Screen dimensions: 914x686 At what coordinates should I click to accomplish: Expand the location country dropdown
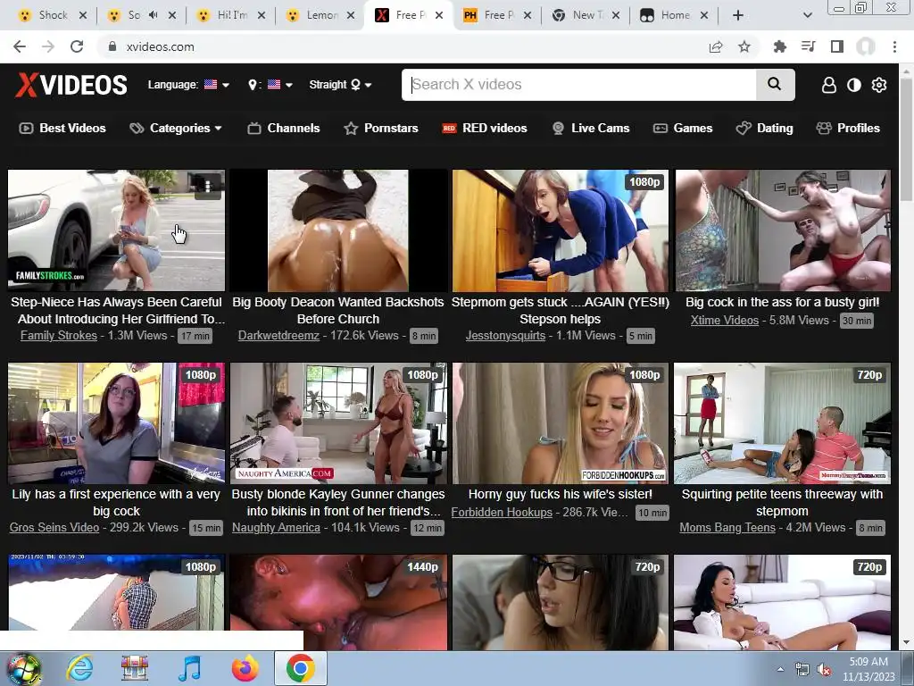point(270,85)
